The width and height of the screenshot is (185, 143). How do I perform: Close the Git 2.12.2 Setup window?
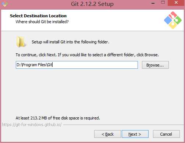[176, 3]
